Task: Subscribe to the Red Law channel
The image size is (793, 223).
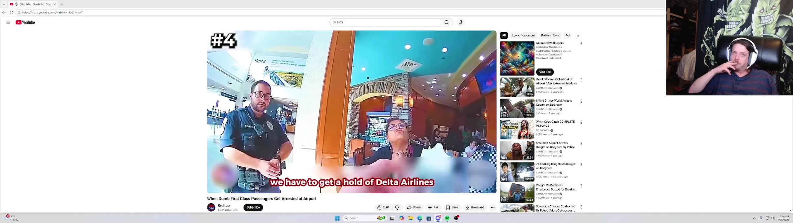Action: coord(253,208)
